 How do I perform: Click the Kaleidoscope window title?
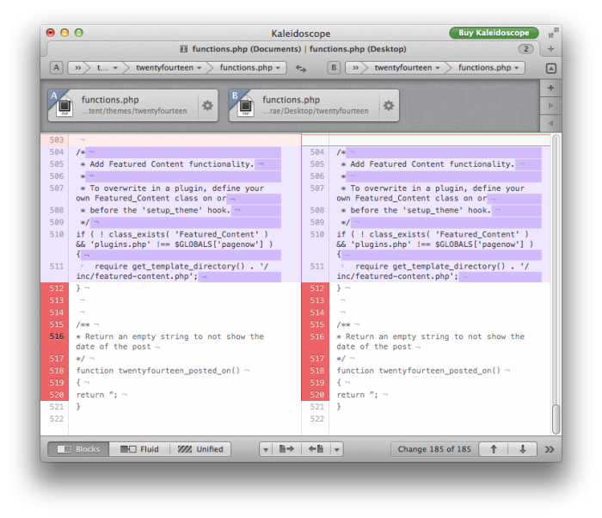pos(301,34)
